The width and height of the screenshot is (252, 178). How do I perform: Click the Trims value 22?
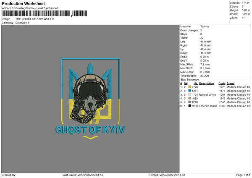point(202,38)
